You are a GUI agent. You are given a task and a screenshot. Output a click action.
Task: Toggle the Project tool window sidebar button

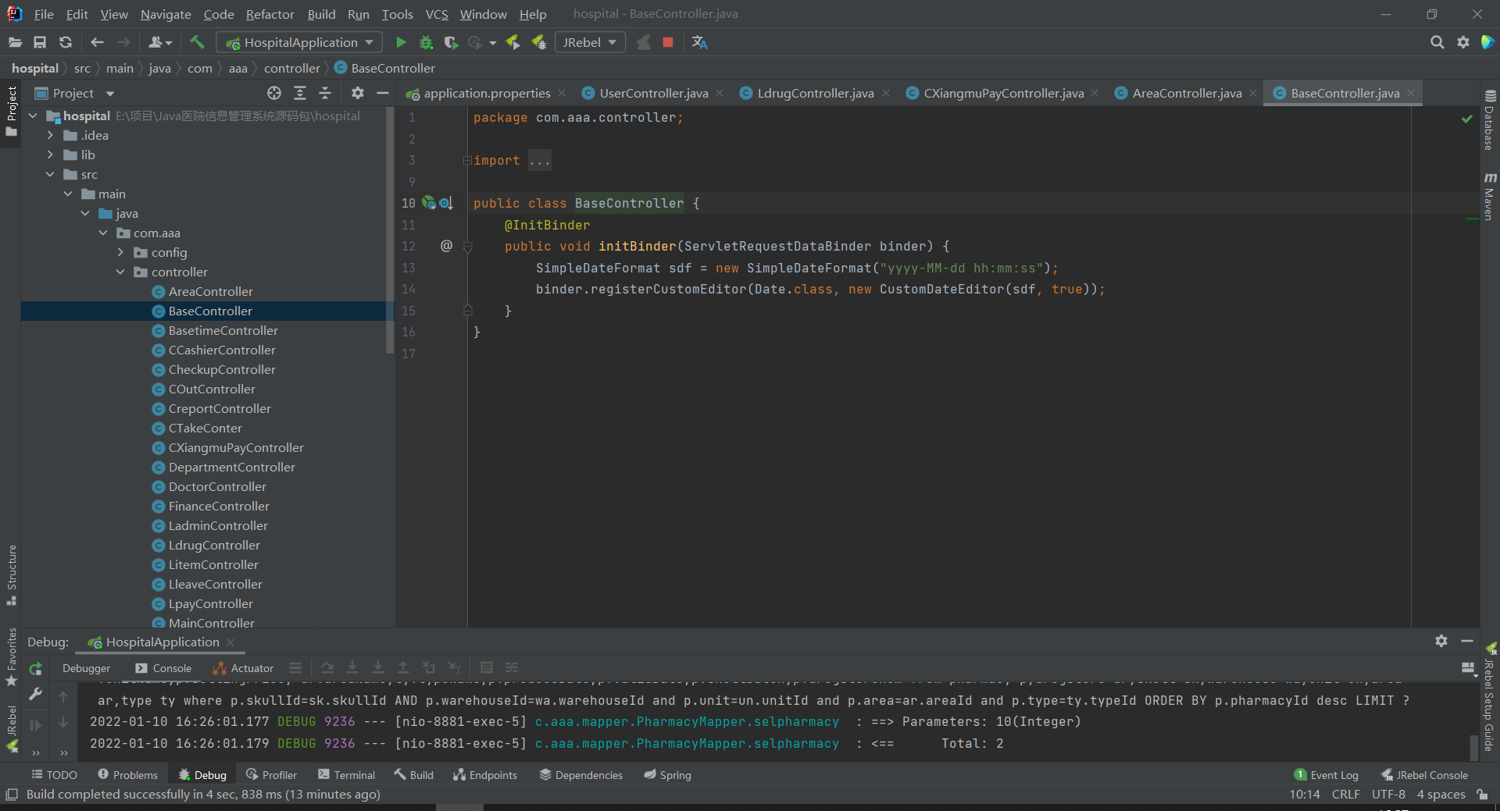11,109
